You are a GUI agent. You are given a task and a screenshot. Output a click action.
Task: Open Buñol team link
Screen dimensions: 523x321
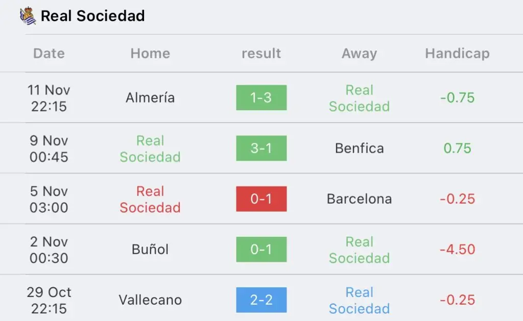[x=150, y=250]
